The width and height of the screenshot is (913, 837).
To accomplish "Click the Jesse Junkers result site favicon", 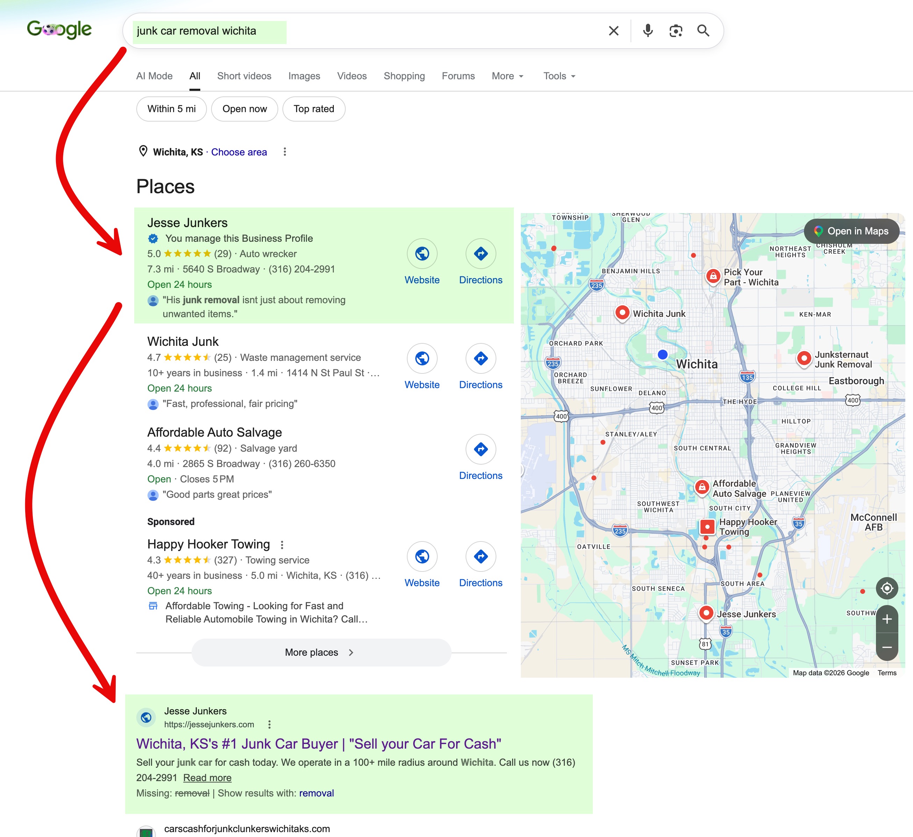I will click(146, 718).
